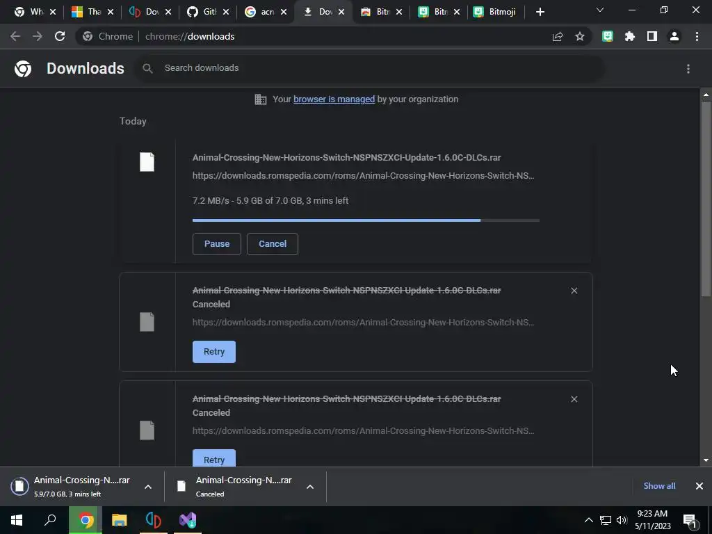The height and width of the screenshot is (534, 712).
Task: Click the file icon of the active download
Action: click(x=147, y=162)
